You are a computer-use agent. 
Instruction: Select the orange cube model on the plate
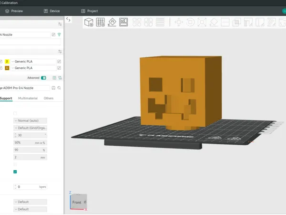[x=181, y=92]
